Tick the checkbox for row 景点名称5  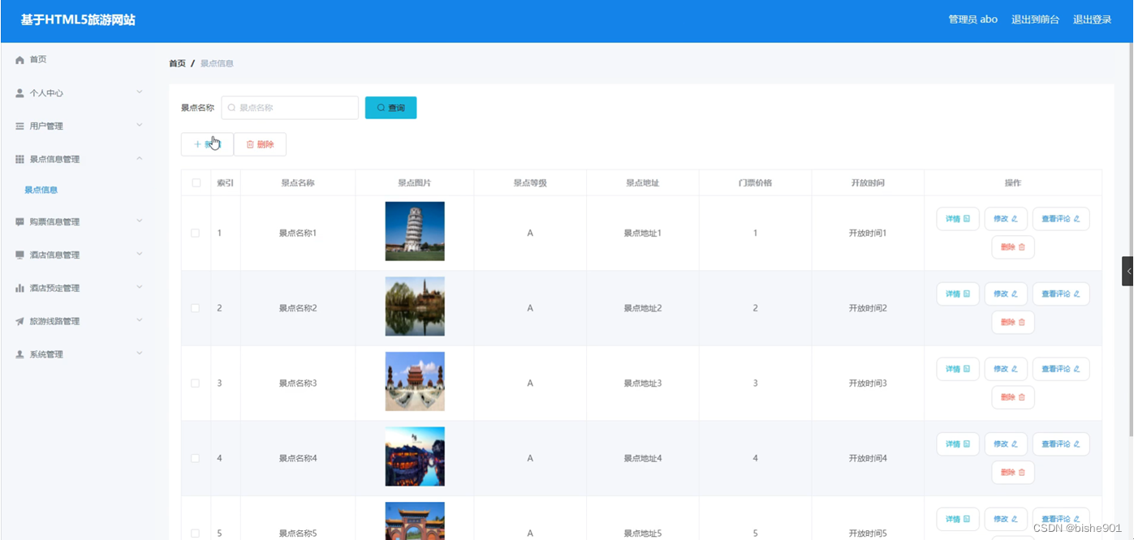[x=195, y=533]
